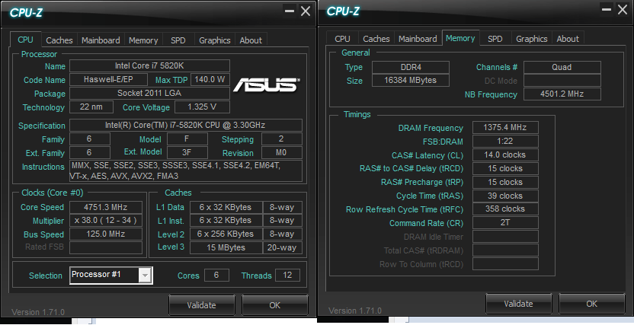This screenshot has width=634, height=325.
Task: Go to About tab in the memory window
Action: click(568, 39)
